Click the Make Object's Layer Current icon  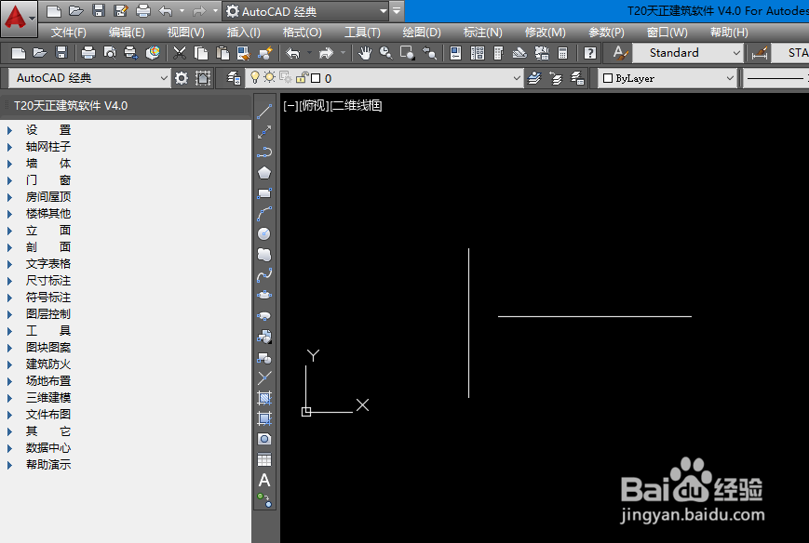coord(534,78)
